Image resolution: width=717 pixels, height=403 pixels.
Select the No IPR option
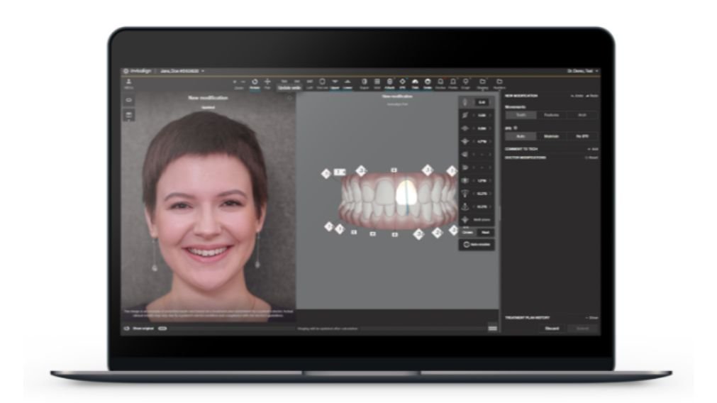(x=582, y=136)
